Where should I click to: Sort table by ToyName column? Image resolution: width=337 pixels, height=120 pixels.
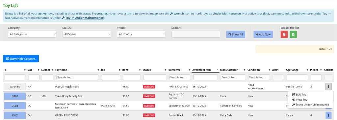coord(98,70)
